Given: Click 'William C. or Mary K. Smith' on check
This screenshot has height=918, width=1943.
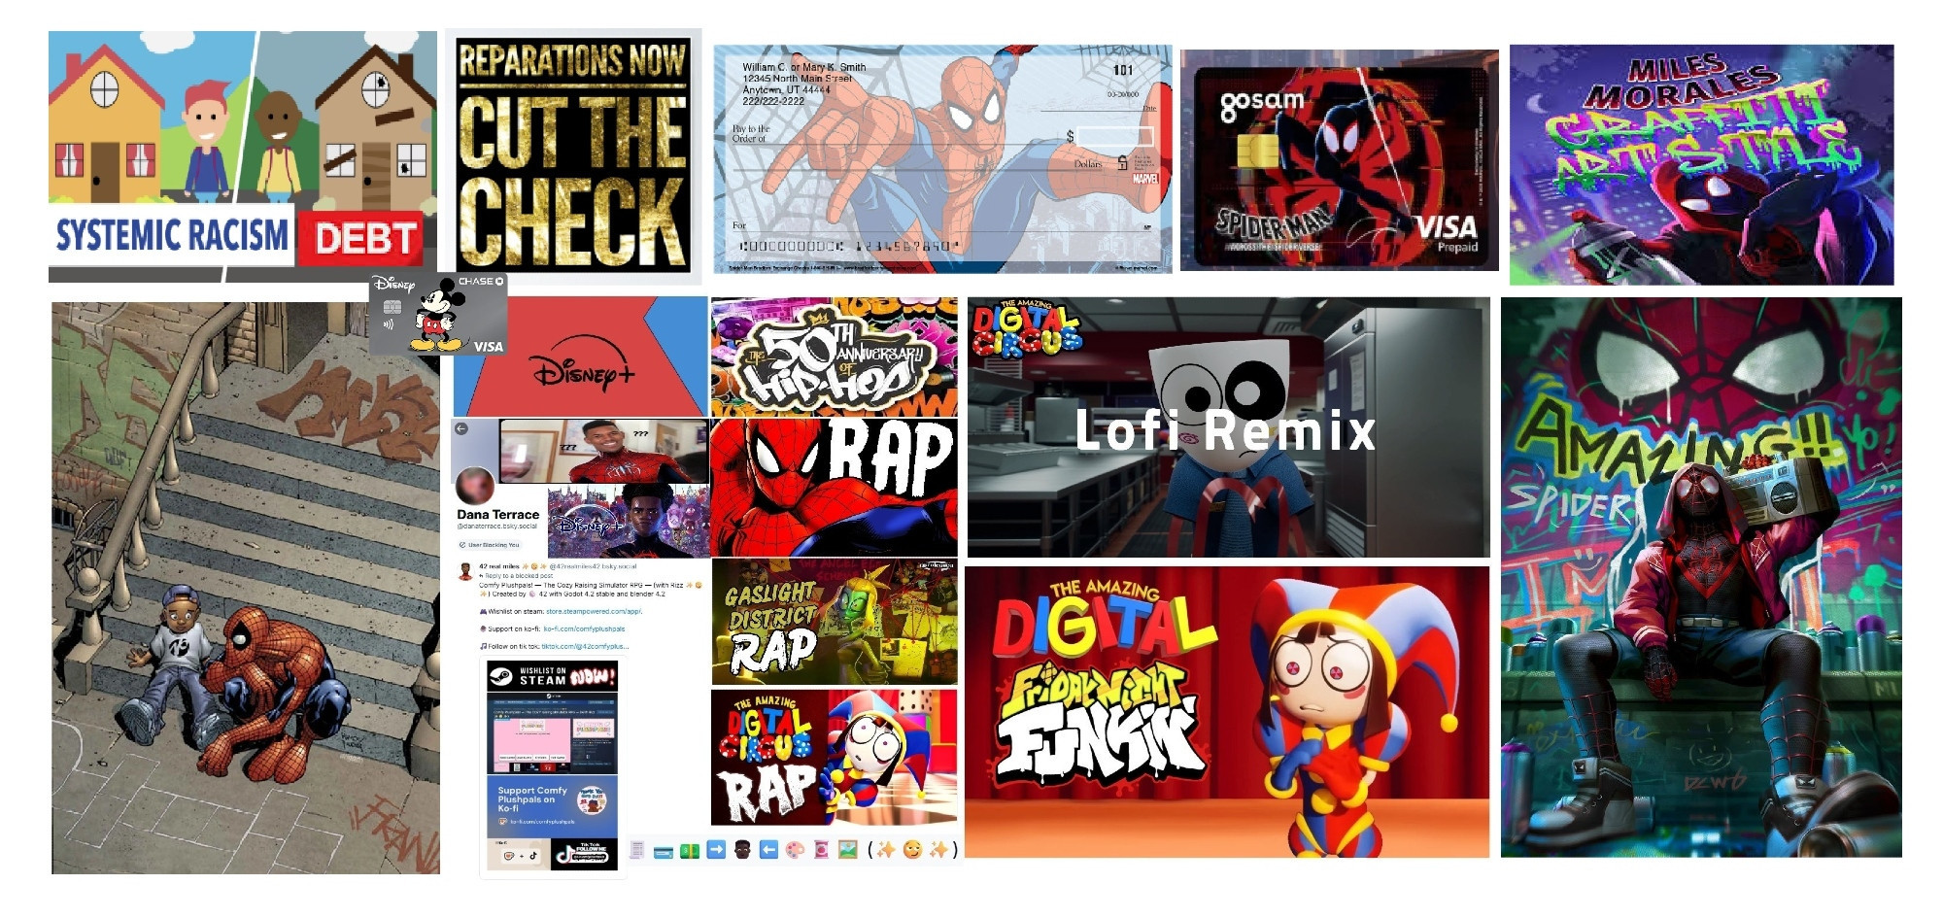Looking at the screenshot, I should 804,67.
